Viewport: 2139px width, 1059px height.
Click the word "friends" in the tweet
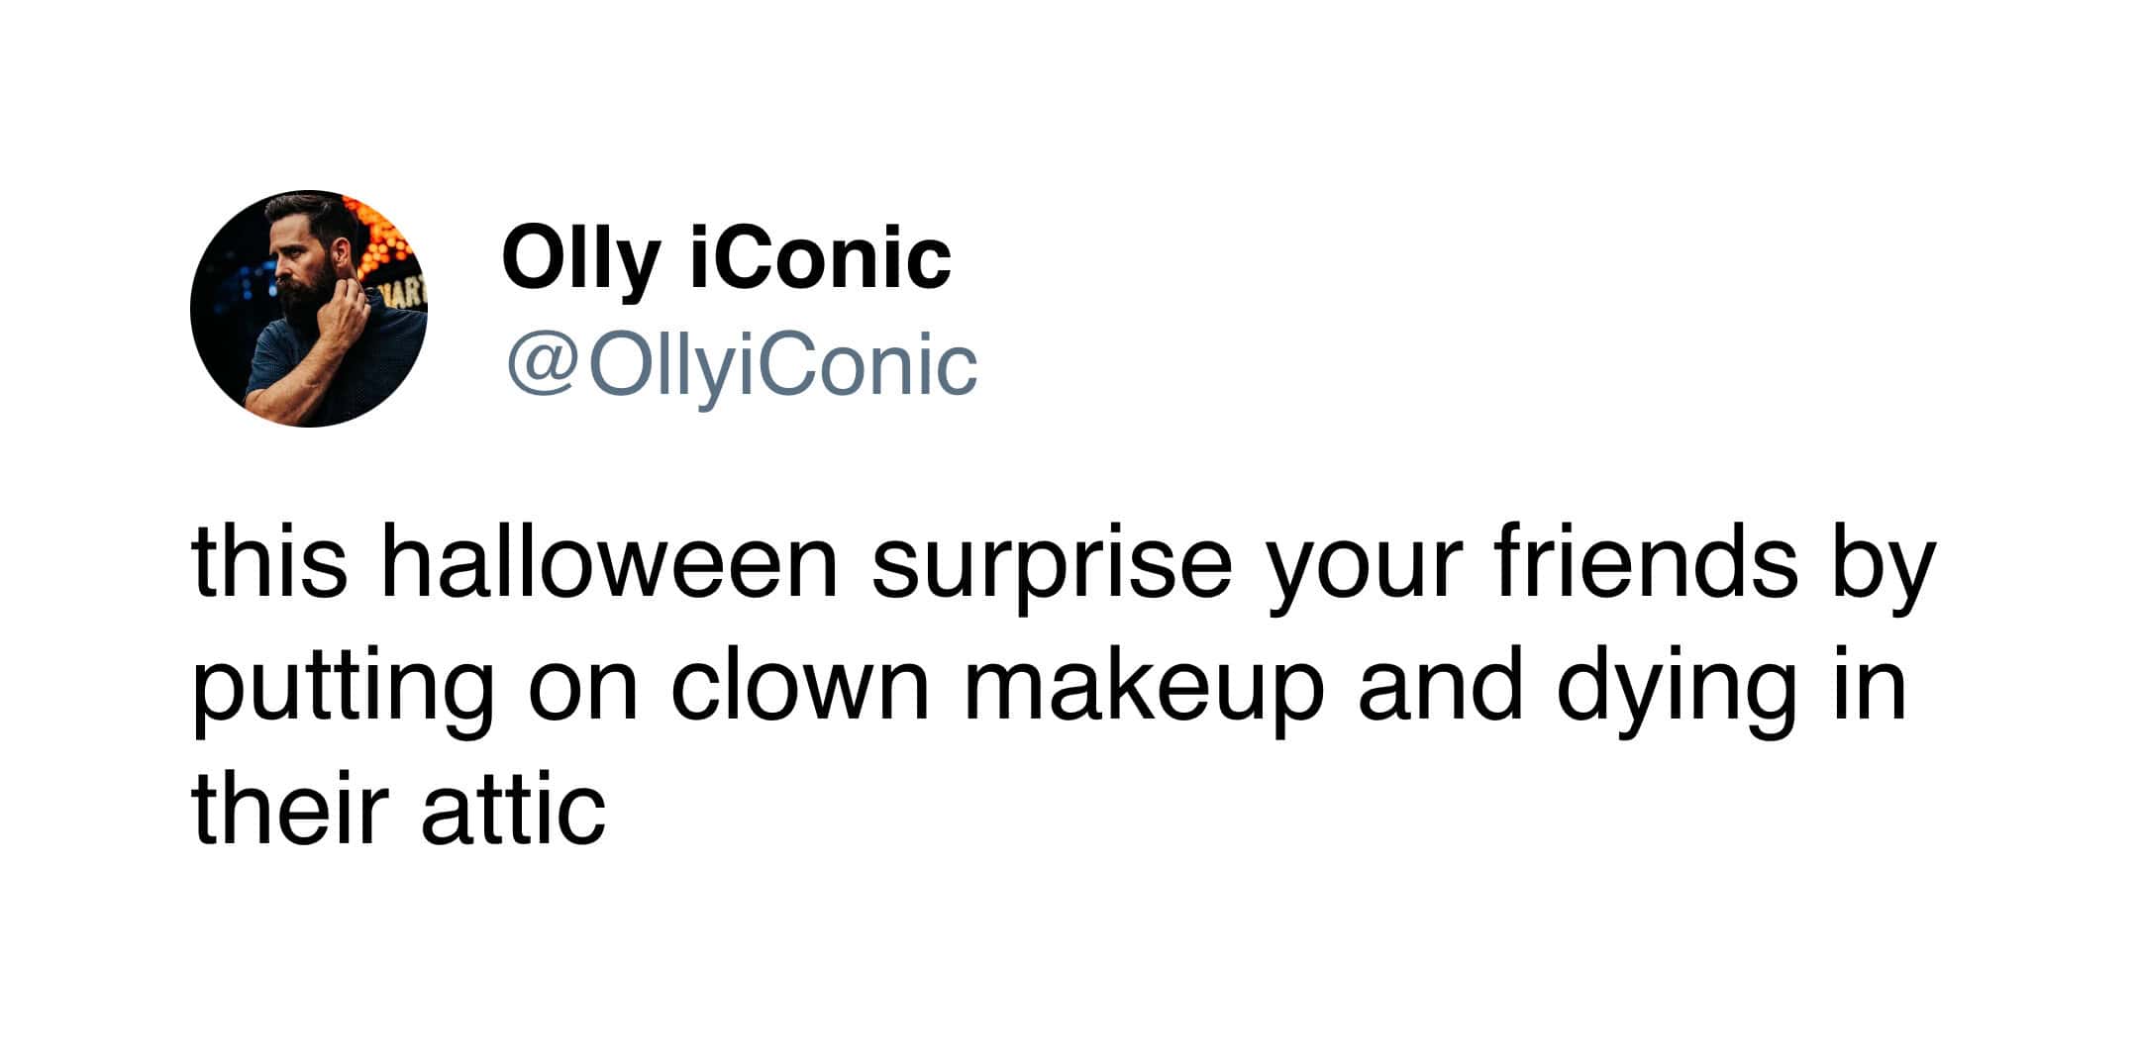(x=1647, y=563)
